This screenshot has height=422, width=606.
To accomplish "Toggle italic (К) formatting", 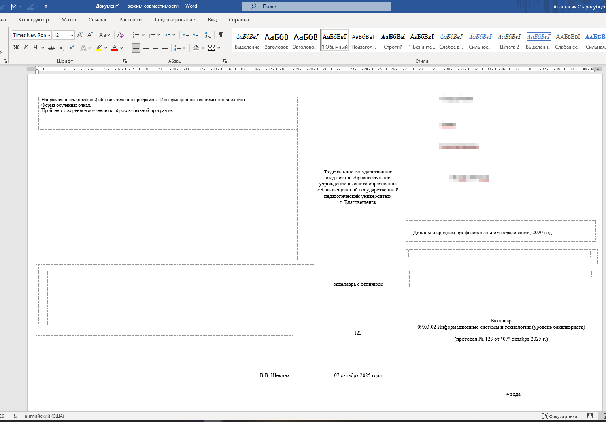I will 26,48.
